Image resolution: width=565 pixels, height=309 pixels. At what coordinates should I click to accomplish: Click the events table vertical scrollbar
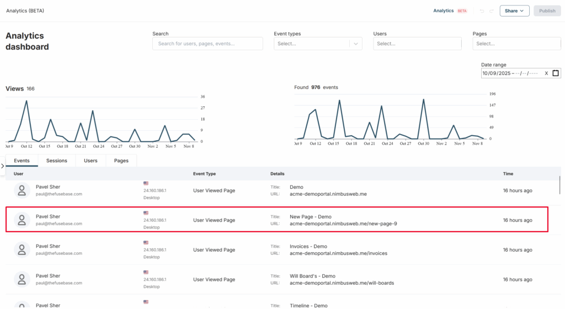click(560, 185)
